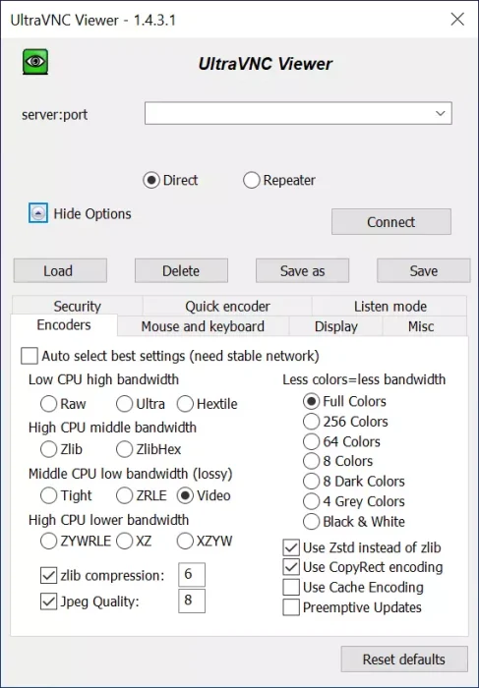Enable Use Cache Encoding checkbox
The height and width of the screenshot is (688, 479).
coord(291,587)
